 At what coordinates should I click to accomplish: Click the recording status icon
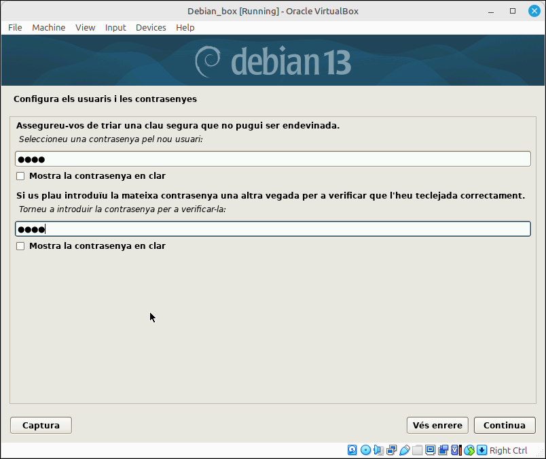coord(443,450)
